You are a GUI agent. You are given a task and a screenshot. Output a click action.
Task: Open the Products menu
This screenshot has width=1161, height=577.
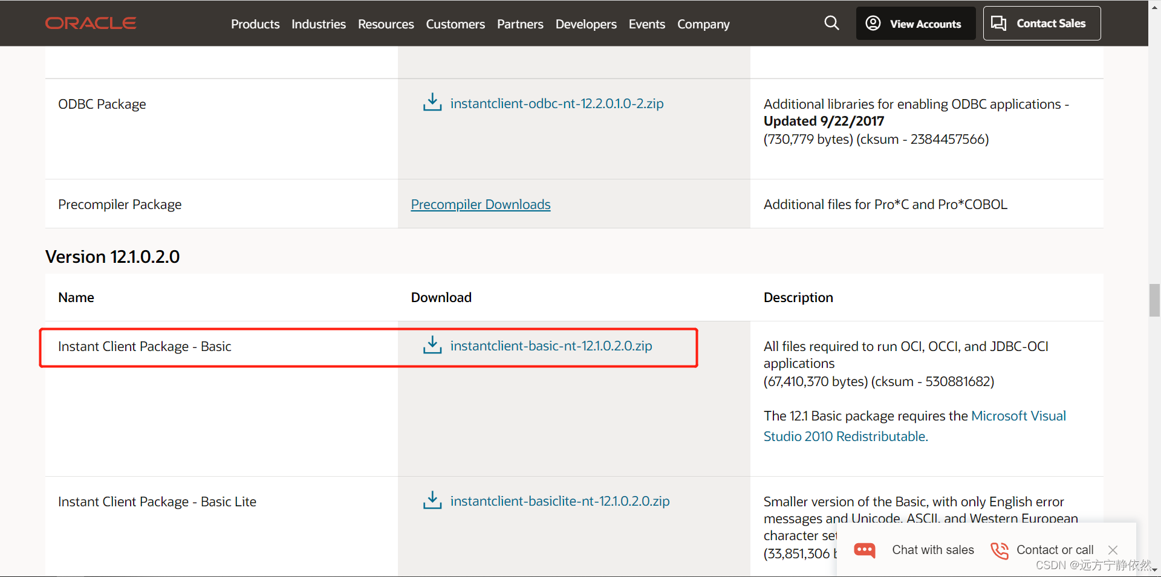point(255,24)
